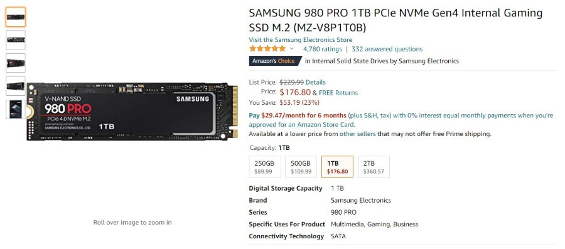
Task: Select the third product thumbnail
Action: click(x=16, y=63)
